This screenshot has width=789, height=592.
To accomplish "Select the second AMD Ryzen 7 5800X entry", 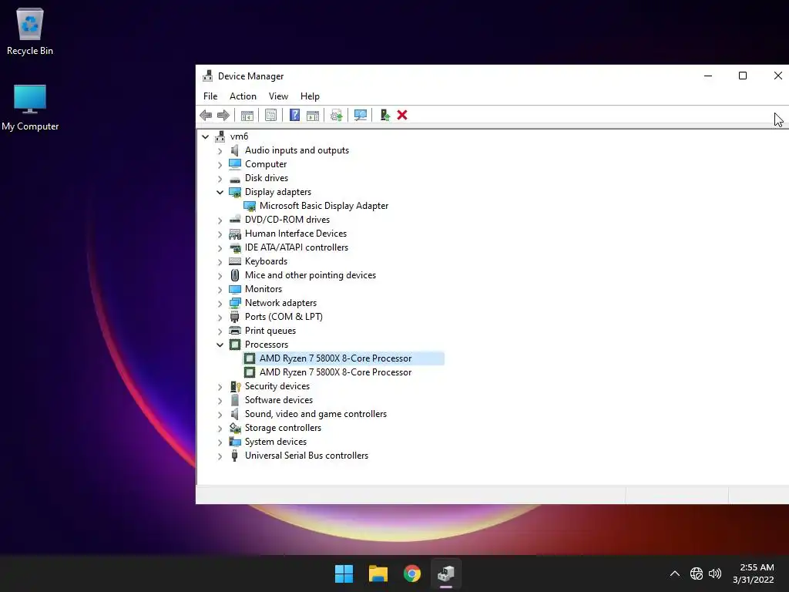I will click(x=335, y=372).
